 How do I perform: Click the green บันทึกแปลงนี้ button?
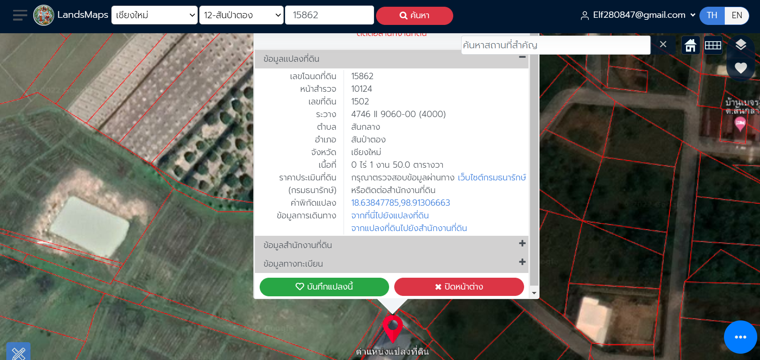point(324,287)
